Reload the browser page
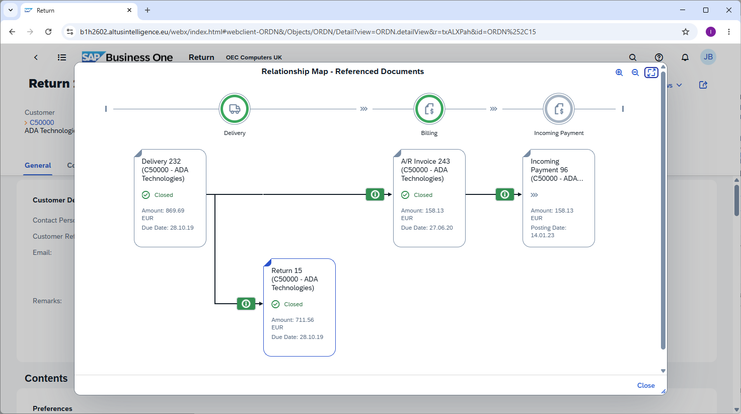Viewport: 741px width, 414px height. click(x=48, y=32)
